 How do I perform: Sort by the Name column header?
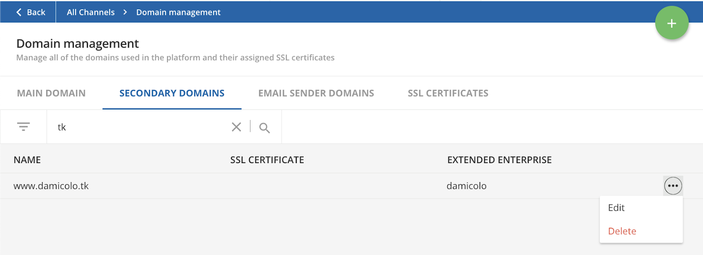point(27,160)
